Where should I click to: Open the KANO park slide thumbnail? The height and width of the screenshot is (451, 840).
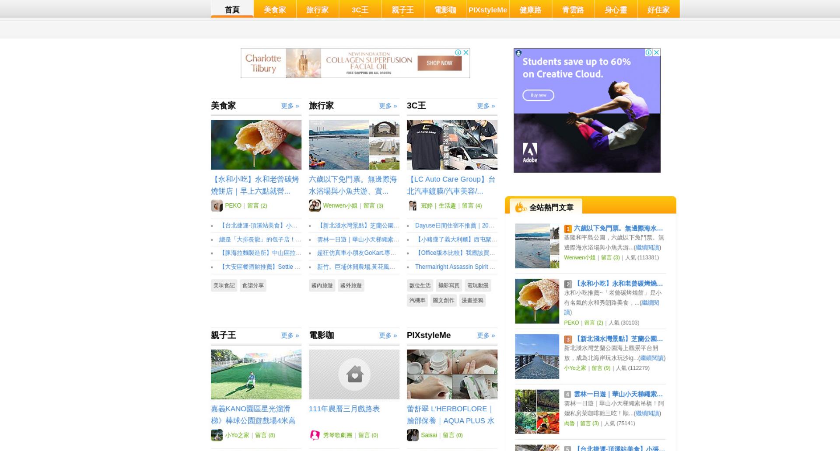[256, 374]
